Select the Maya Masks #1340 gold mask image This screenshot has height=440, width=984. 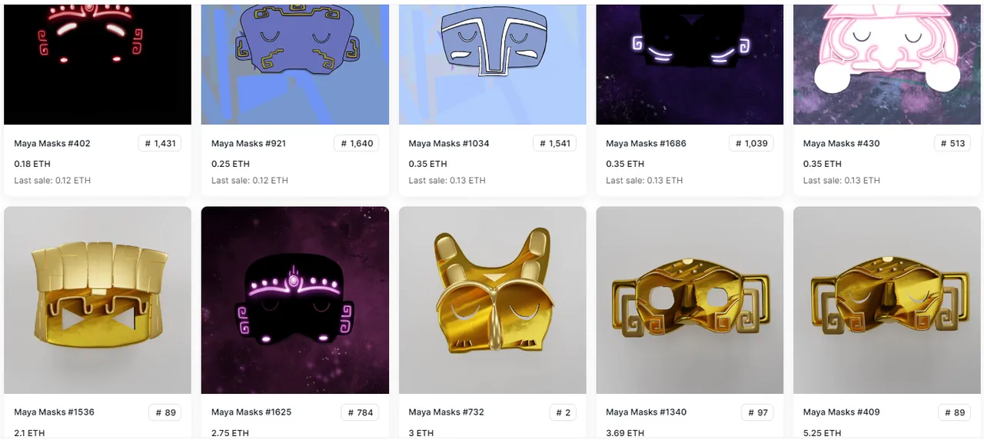(690, 300)
